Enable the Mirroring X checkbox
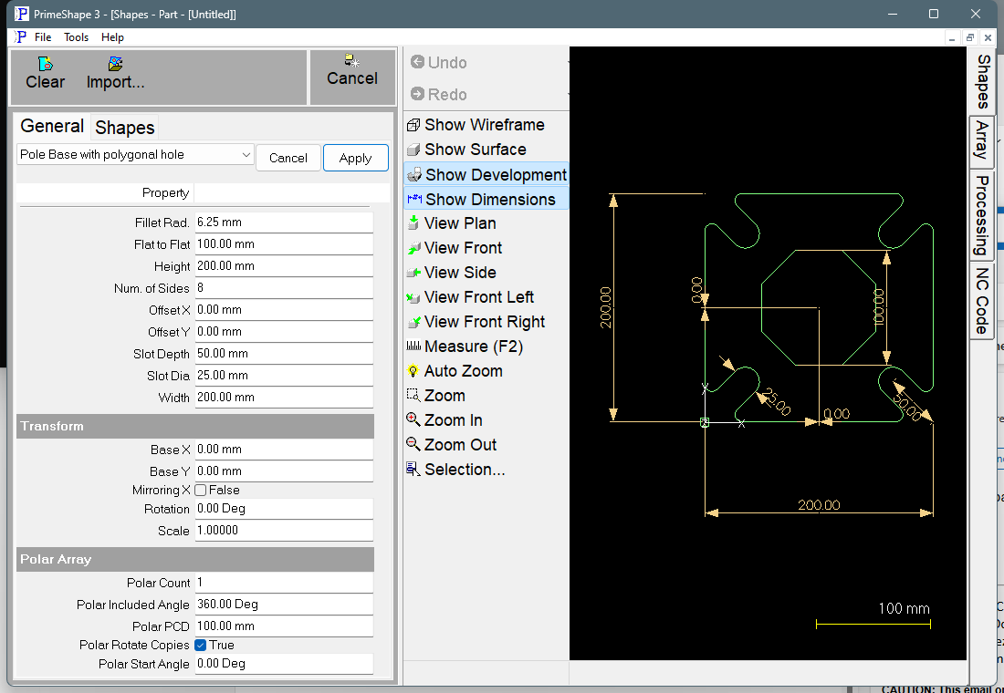The image size is (1004, 693). point(201,491)
